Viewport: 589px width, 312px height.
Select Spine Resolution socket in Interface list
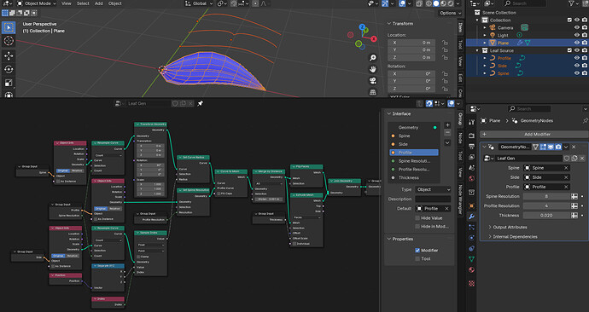tap(413, 161)
